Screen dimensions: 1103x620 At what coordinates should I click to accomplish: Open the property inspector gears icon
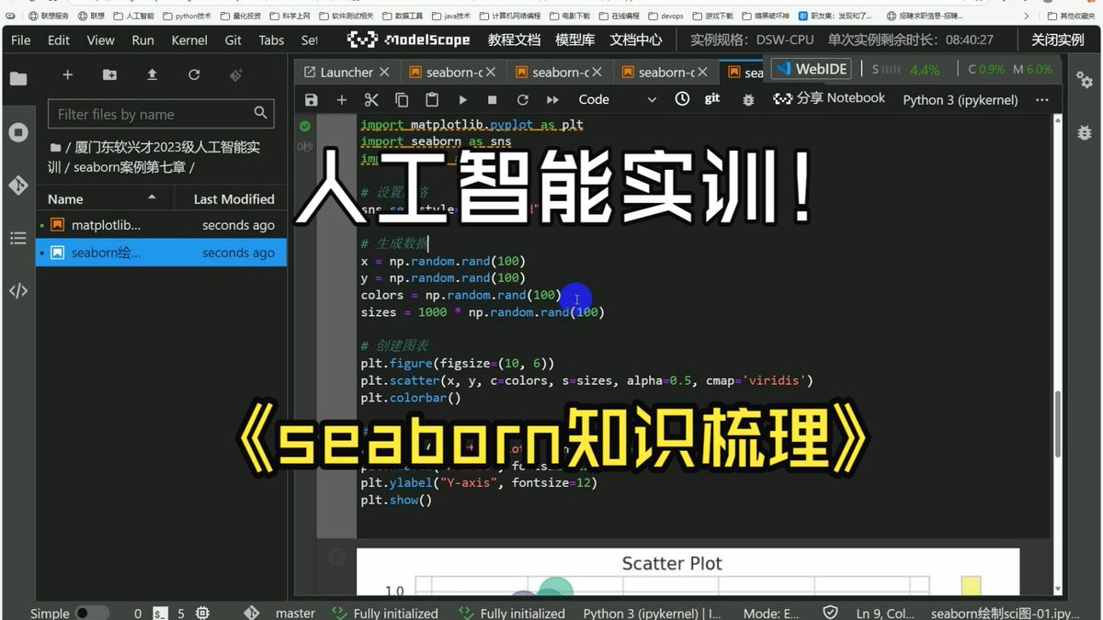tap(1084, 79)
